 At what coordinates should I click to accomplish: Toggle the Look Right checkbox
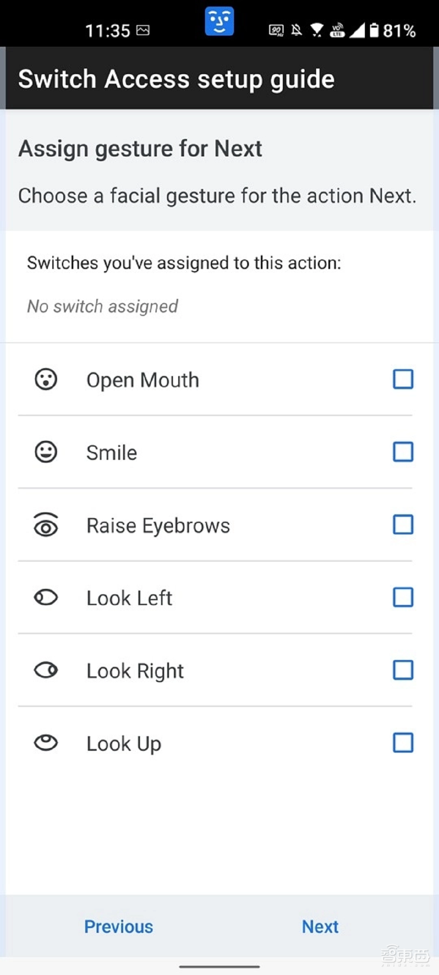(x=403, y=670)
